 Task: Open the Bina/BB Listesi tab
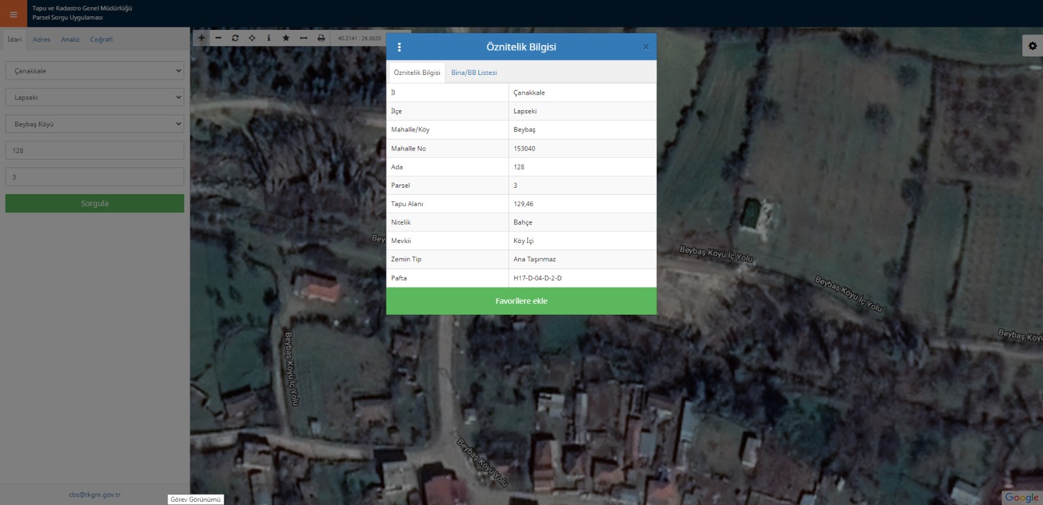(474, 72)
